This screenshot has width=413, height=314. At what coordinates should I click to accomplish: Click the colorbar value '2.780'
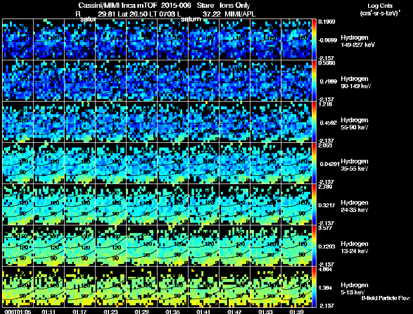pyautogui.click(x=325, y=187)
